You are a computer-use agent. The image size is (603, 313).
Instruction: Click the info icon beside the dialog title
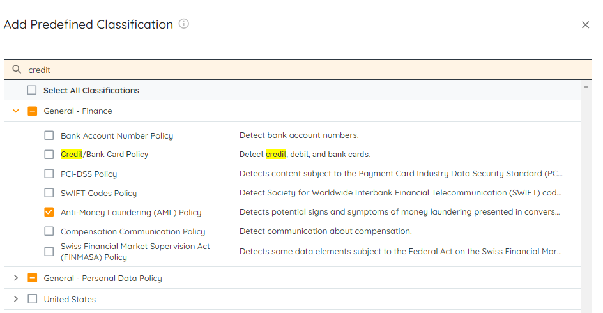tap(184, 24)
